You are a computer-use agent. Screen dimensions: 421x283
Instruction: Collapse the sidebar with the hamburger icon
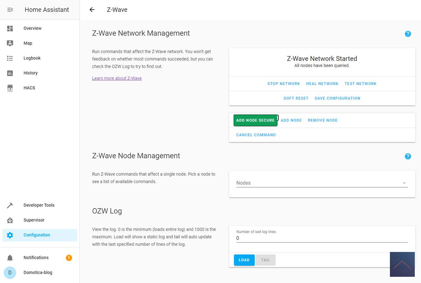click(10, 10)
